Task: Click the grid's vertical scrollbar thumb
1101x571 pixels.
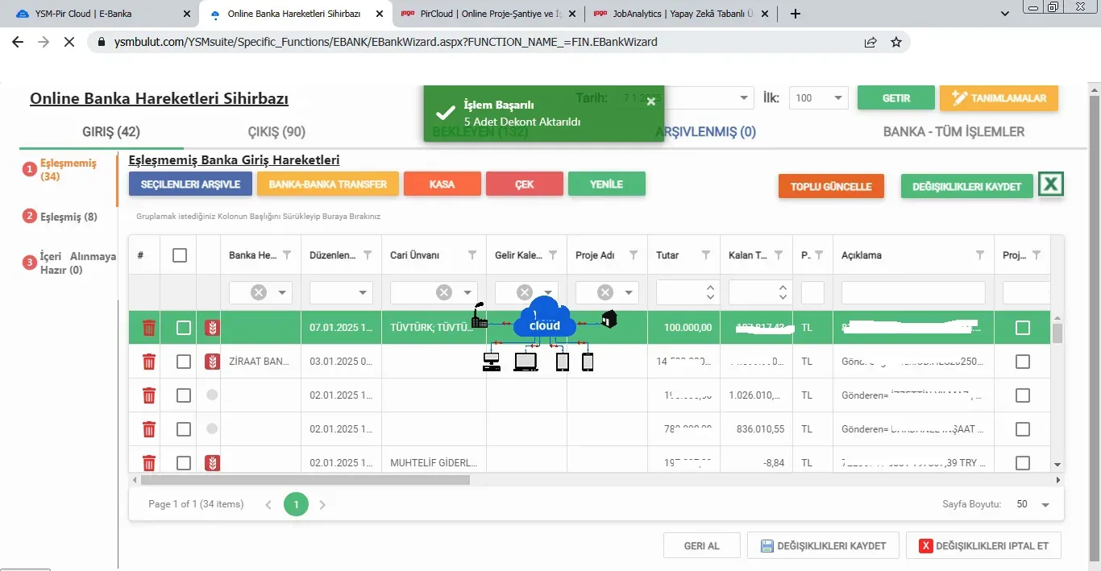Action: pos(1057,333)
